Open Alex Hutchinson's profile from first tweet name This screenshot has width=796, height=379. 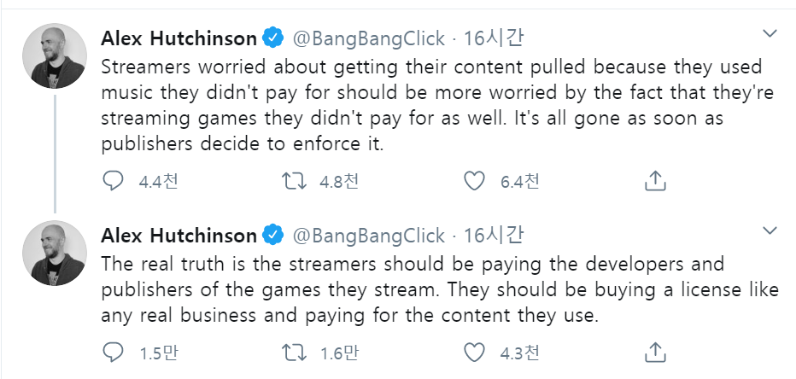click(179, 38)
